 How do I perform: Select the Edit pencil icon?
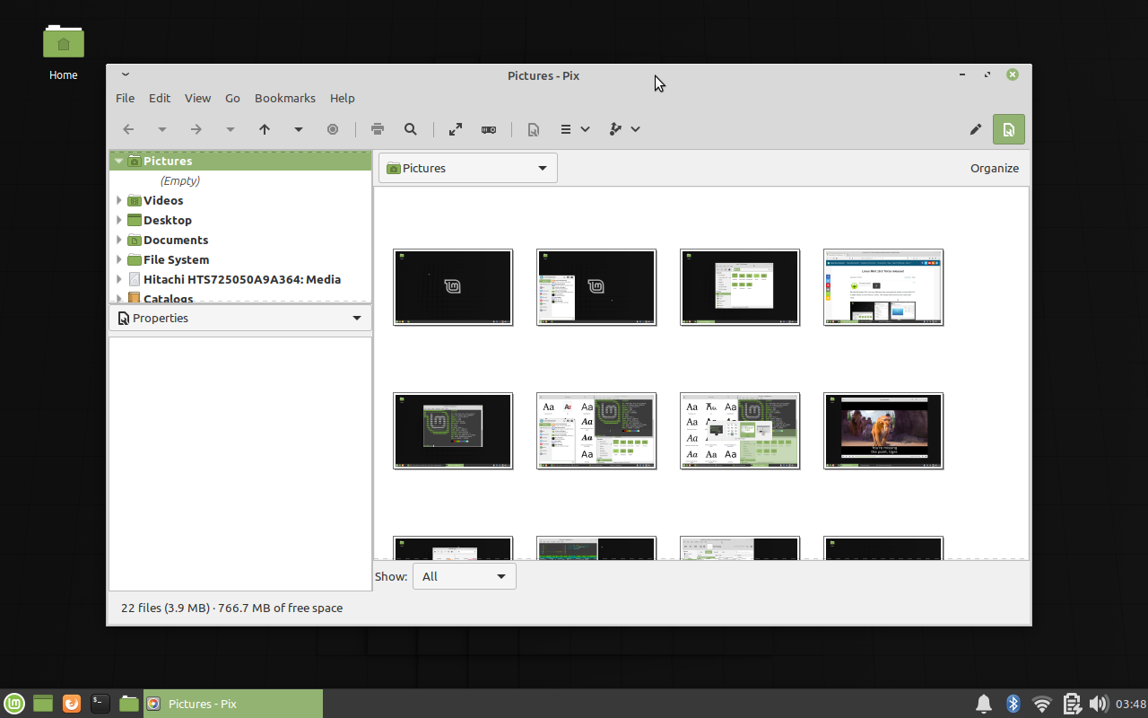[976, 129]
